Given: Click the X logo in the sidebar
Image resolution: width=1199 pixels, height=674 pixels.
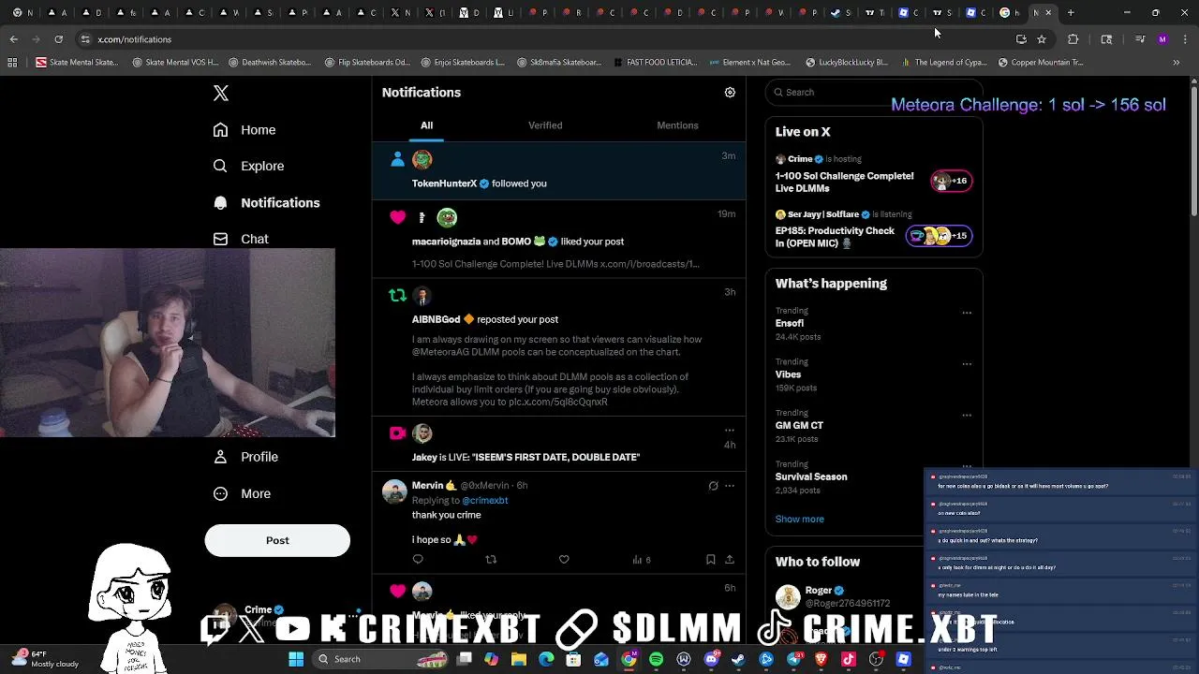Looking at the screenshot, I should tap(221, 93).
